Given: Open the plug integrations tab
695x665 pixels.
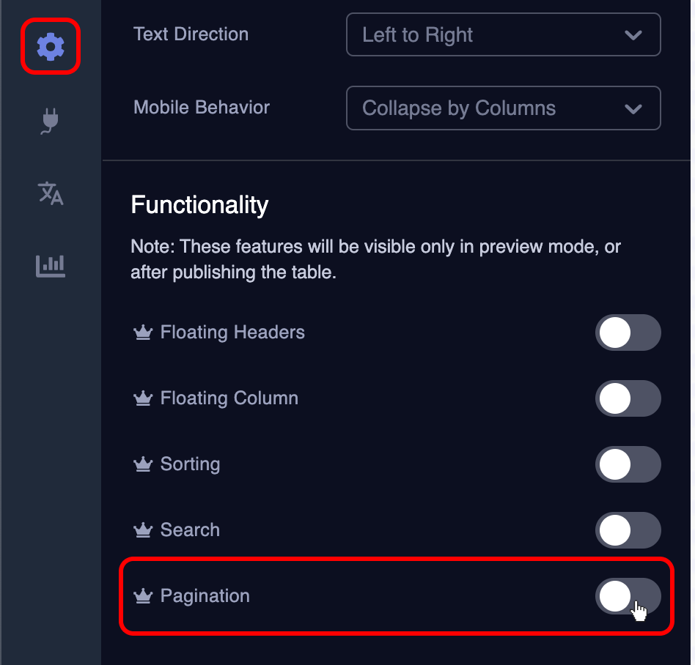Looking at the screenshot, I should [x=51, y=121].
